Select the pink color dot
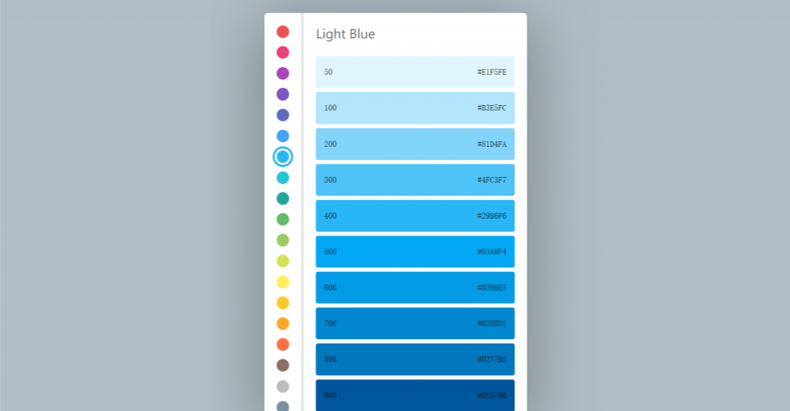 283,53
